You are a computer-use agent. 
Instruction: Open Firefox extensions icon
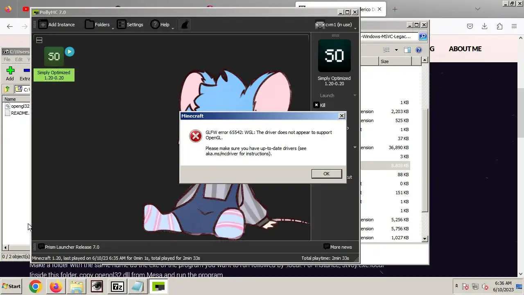click(x=499, y=26)
